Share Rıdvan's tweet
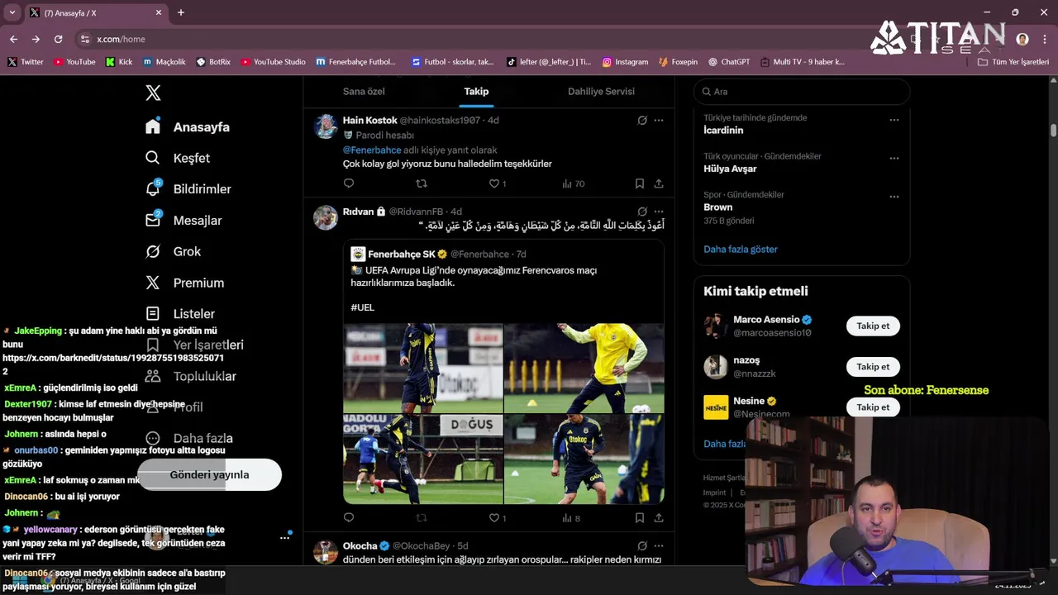Image resolution: width=1058 pixels, height=595 pixels. (x=659, y=518)
